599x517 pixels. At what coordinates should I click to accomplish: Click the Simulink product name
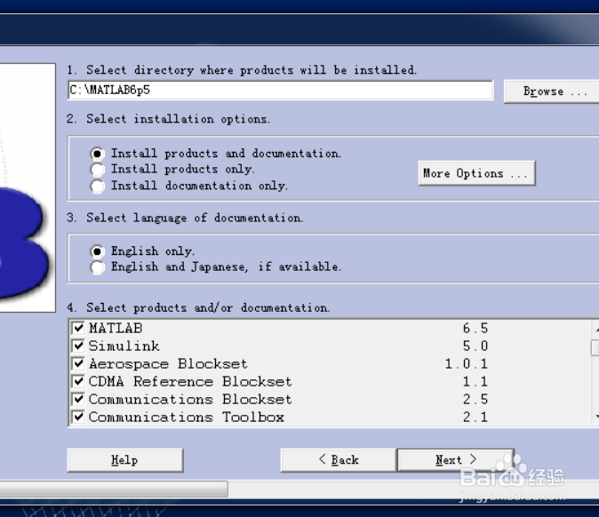[124, 346]
